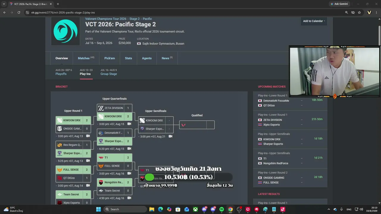Click Xipto Esports in Upper Round 1

point(73,203)
